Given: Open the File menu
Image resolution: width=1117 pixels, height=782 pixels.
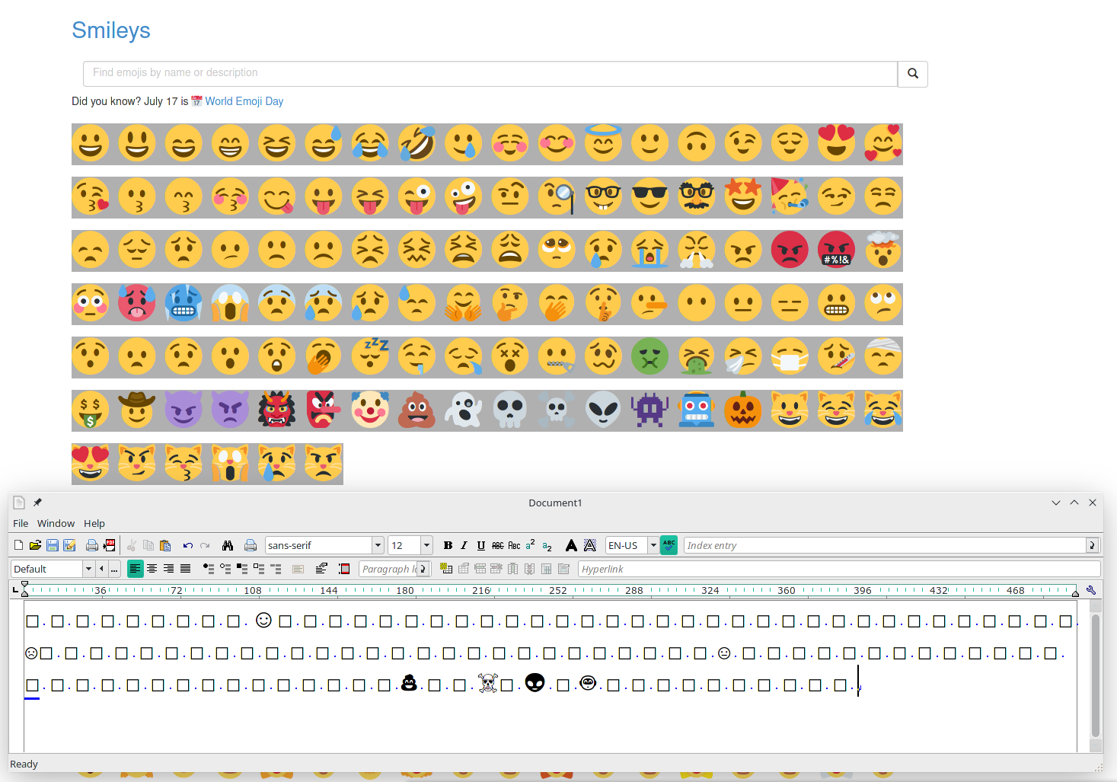Looking at the screenshot, I should click(21, 523).
